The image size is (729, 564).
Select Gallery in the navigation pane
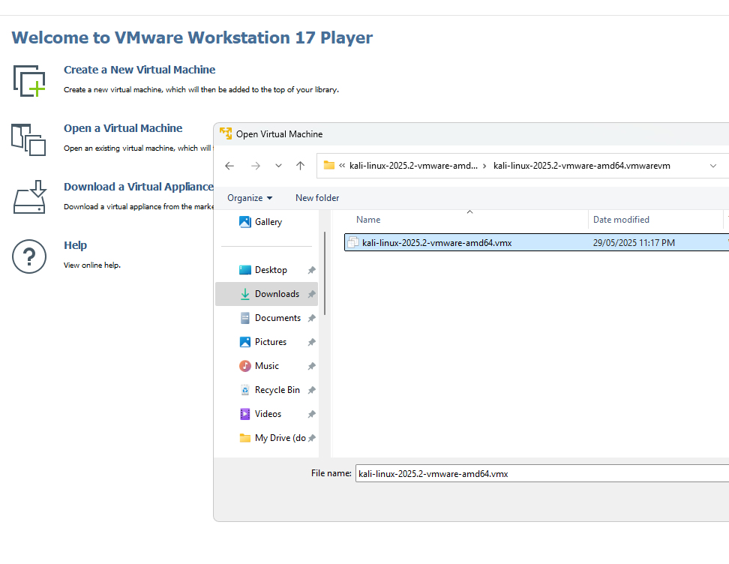pos(267,222)
